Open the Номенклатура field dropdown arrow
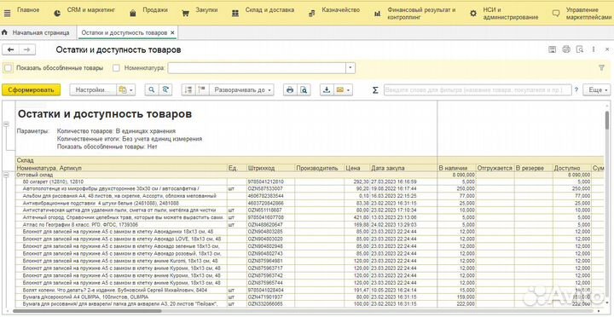 [350, 68]
